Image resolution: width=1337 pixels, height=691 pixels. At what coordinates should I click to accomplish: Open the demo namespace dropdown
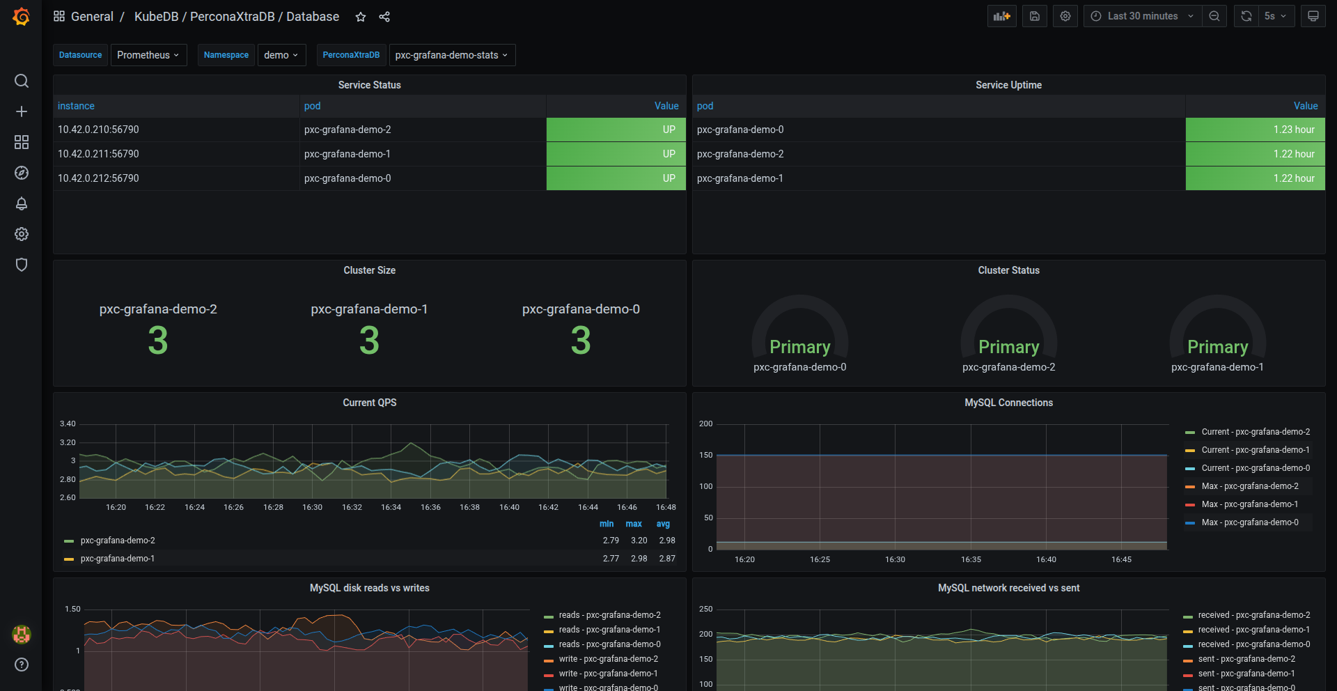(x=281, y=55)
